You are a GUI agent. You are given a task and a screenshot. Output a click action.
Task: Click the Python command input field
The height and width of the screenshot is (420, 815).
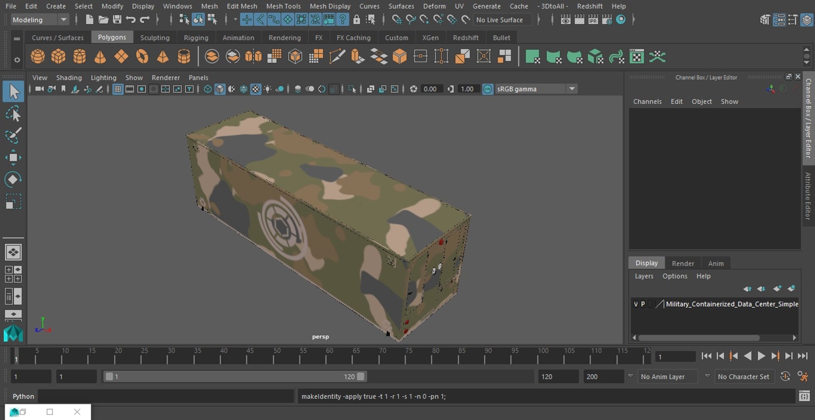point(166,396)
